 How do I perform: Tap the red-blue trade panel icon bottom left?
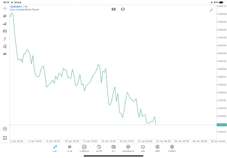(x=5, y=137)
